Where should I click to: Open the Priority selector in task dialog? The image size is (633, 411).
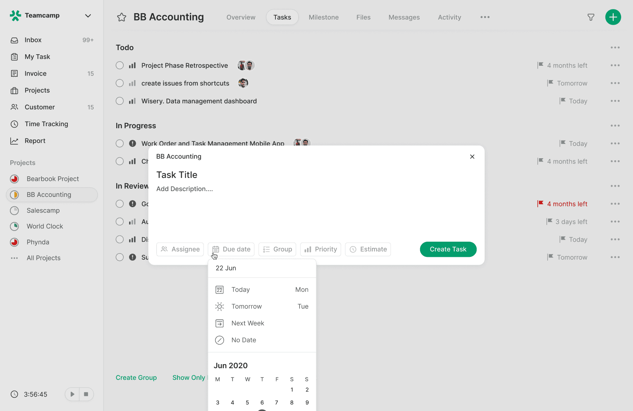click(321, 249)
